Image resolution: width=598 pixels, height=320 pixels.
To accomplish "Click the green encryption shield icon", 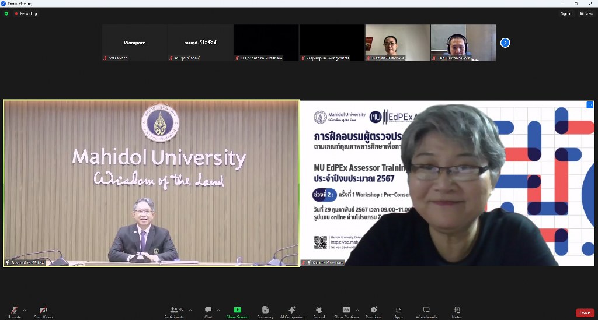I will coord(6,13).
